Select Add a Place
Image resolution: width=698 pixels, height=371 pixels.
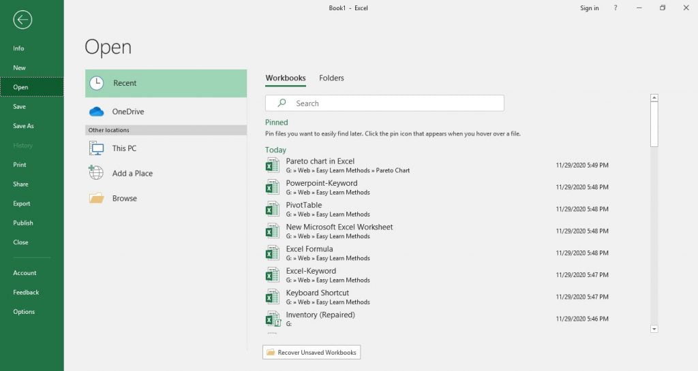(166, 174)
